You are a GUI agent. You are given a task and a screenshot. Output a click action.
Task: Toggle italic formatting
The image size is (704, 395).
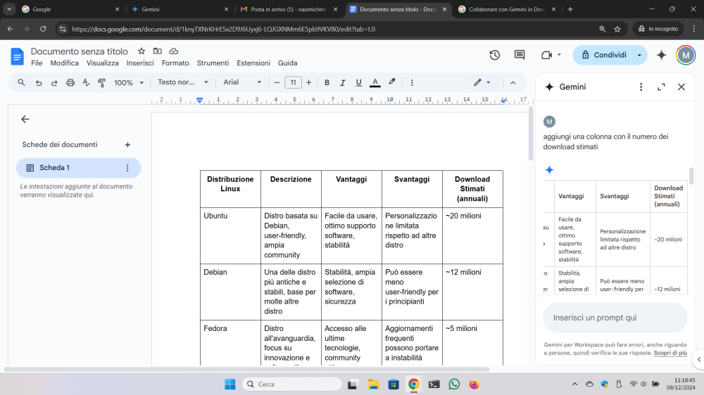pyautogui.click(x=343, y=82)
